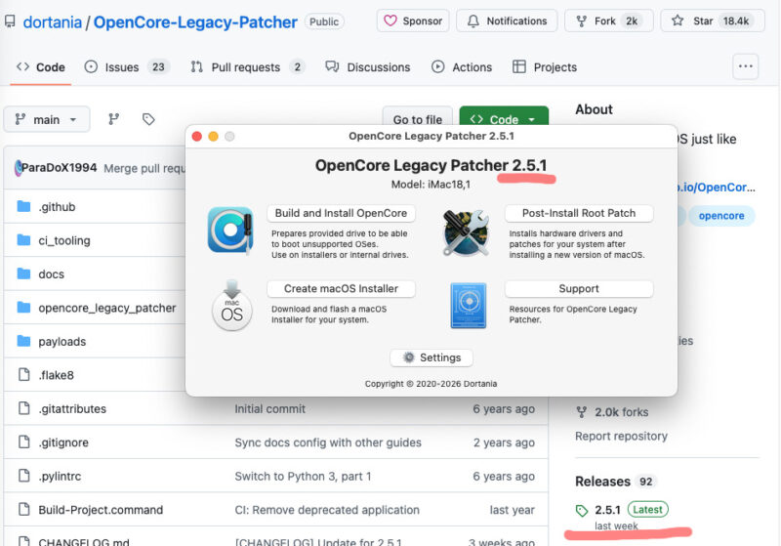Open Support in the OpenCore Legacy Patcher window
The height and width of the screenshot is (546, 781).
[579, 289]
